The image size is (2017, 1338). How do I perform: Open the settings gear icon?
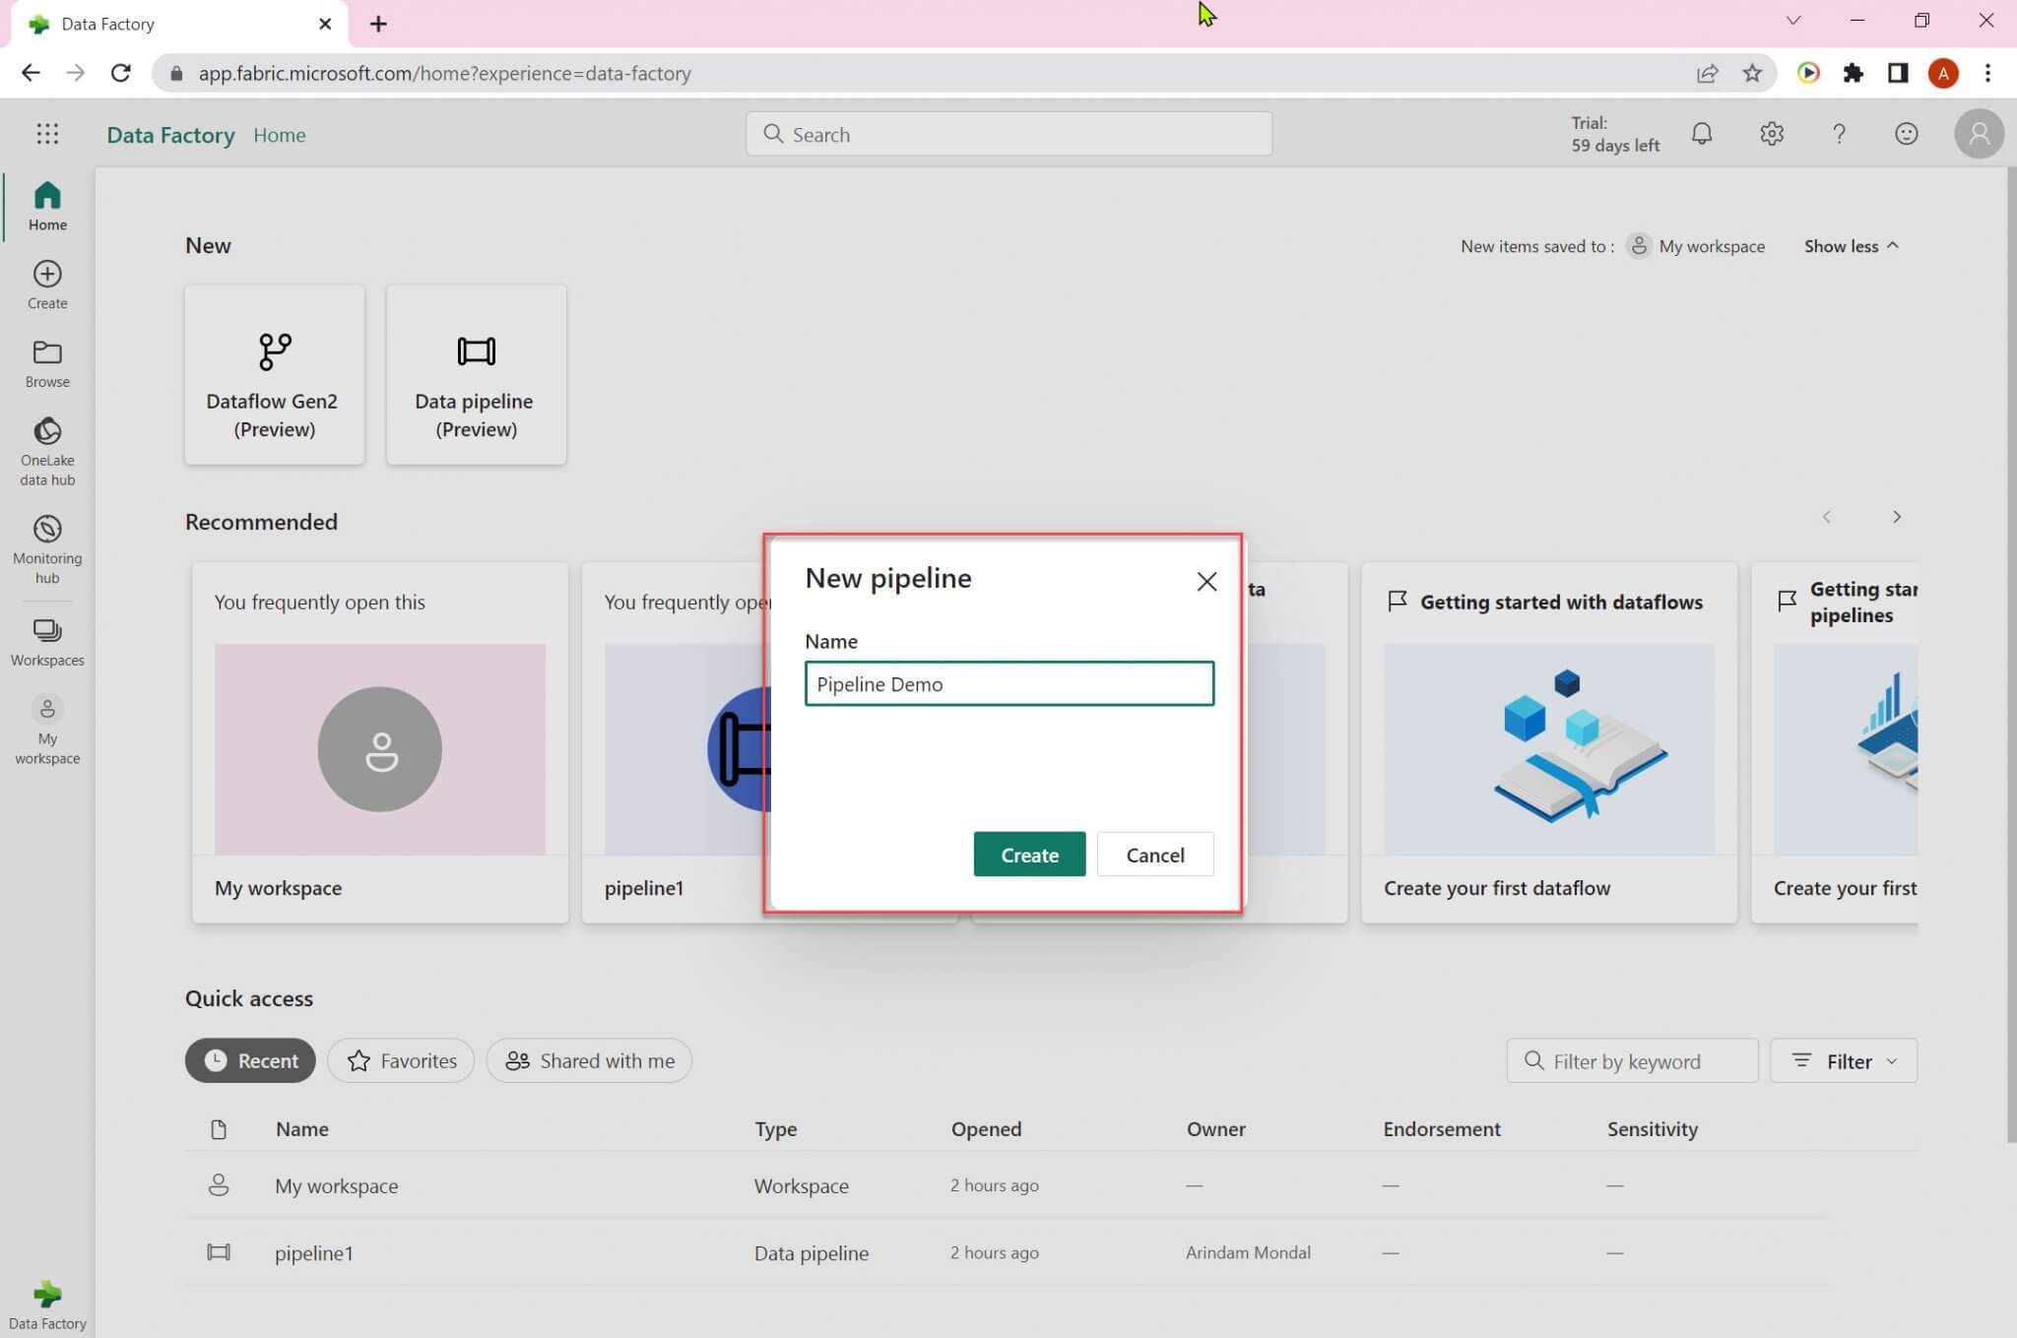click(x=1771, y=134)
